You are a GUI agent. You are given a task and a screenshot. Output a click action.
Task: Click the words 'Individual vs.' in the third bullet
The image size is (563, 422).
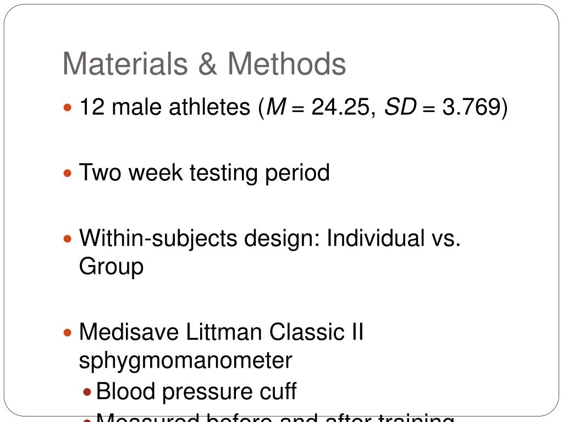[x=394, y=238]
